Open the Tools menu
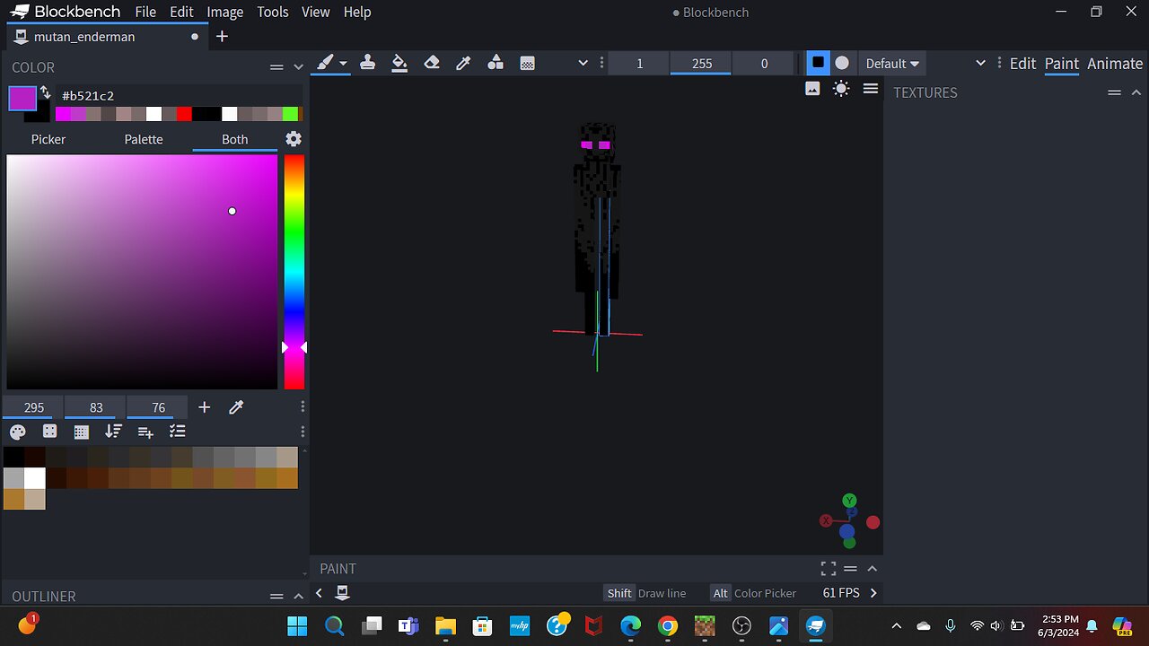1149x646 pixels. 273,12
